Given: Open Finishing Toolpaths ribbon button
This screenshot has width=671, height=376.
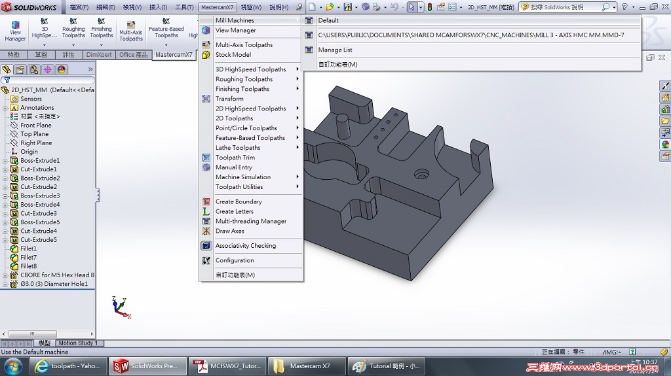Looking at the screenshot, I should click(102, 31).
